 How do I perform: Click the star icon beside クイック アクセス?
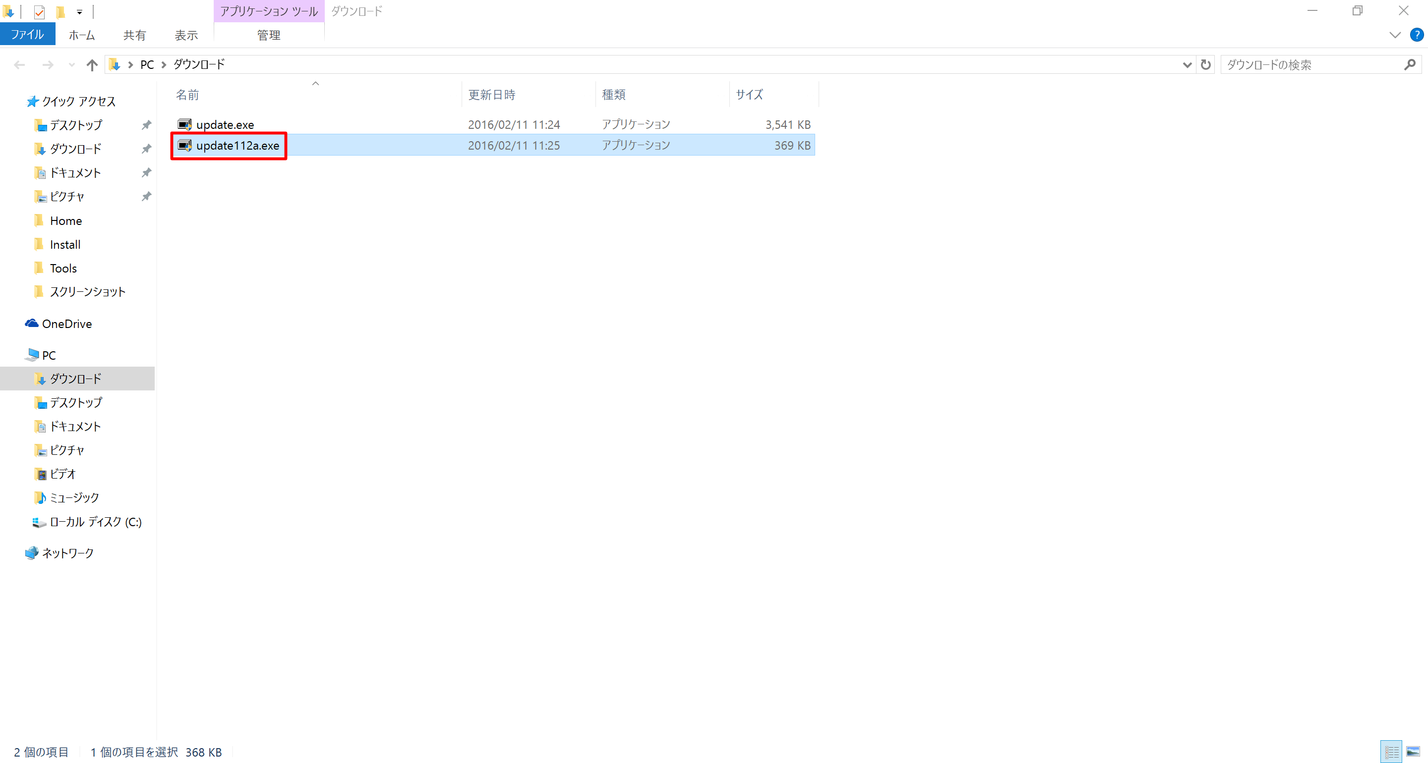point(32,102)
